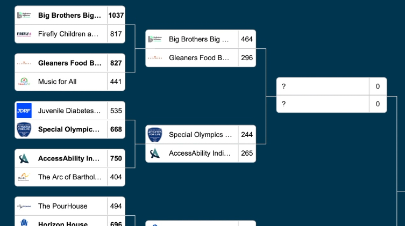Click the Music for All logo
Image resolution: width=405 pixels, height=226 pixels.
click(24, 82)
